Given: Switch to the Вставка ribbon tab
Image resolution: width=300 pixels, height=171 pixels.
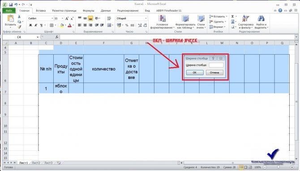Looking at the screenshot, I should click(41, 11).
